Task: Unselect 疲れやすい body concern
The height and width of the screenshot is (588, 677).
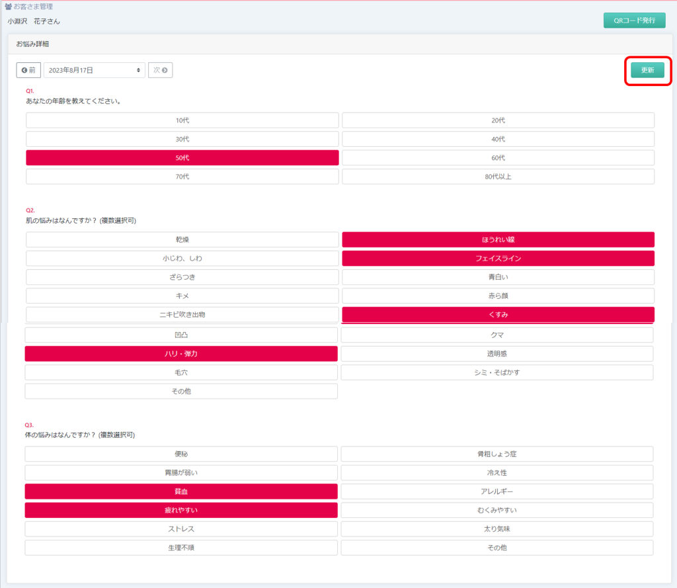Action: (181, 511)
